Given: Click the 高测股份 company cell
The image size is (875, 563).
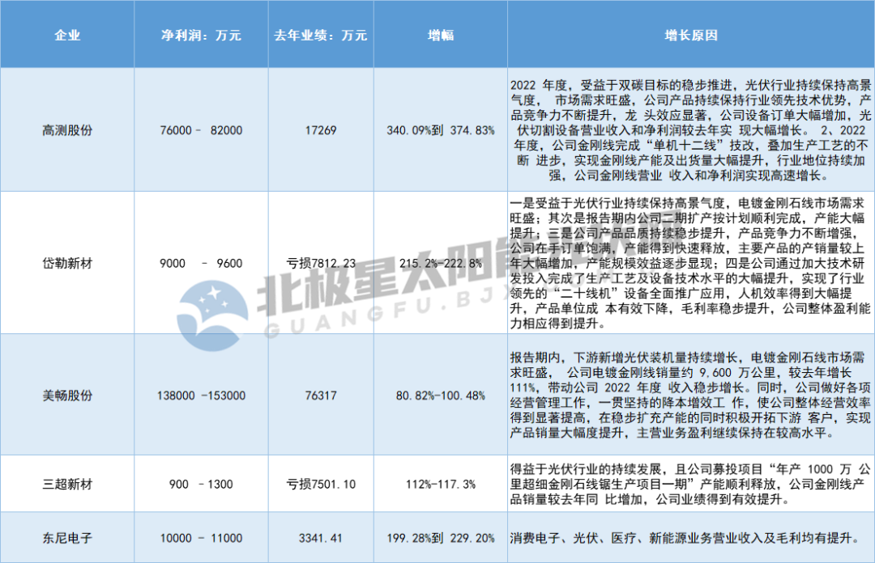Looking at the screenshot, I should tap(67, 130).
